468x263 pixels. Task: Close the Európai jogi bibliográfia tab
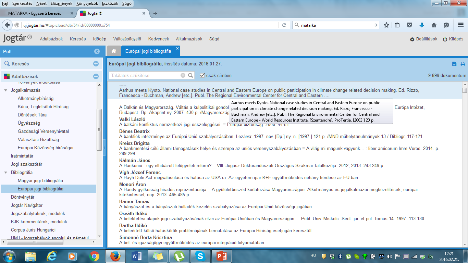(x=177, y=48)
